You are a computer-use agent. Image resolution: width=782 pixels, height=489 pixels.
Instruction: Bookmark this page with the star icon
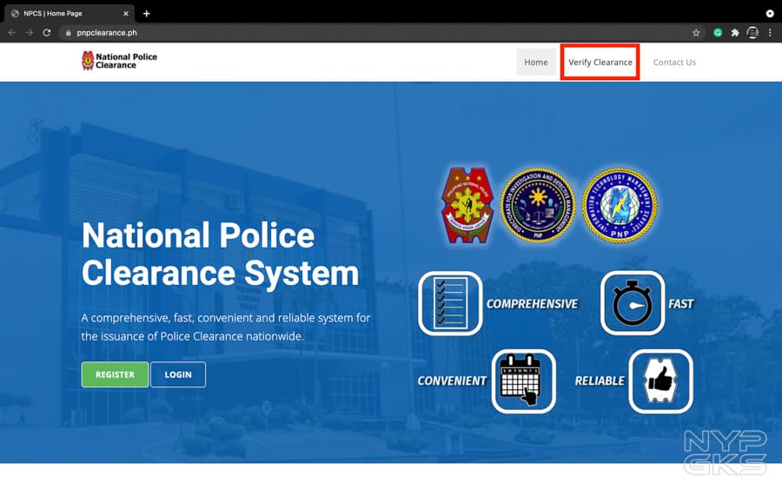696,33
